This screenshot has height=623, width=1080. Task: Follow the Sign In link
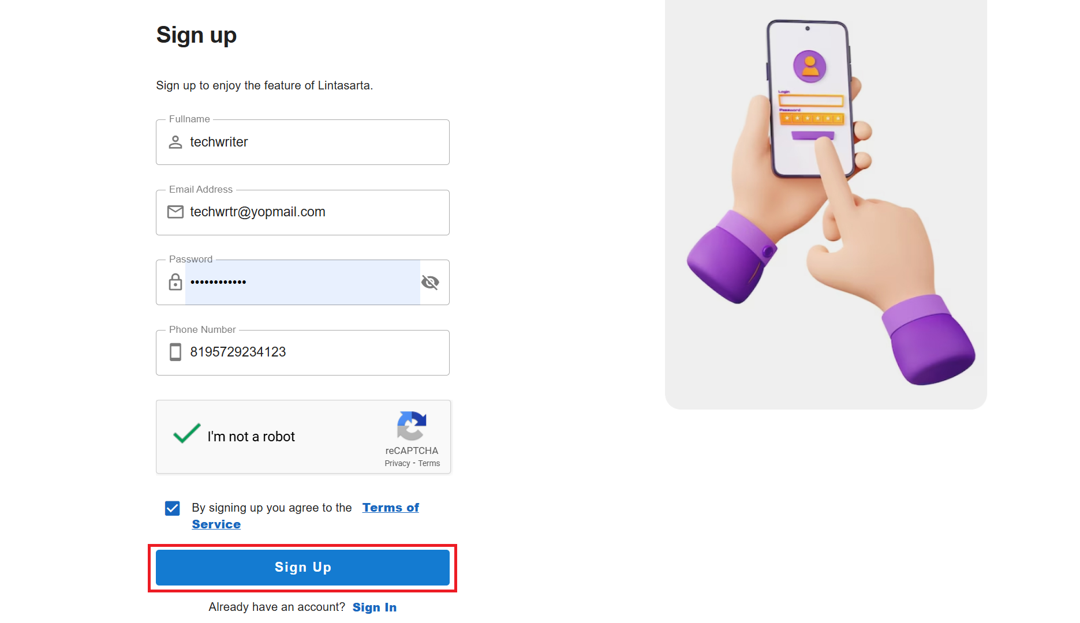pyautogui.click(x=375, y=607)
